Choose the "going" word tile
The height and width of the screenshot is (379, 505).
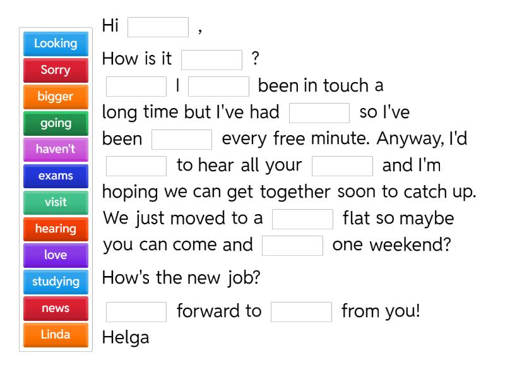[x=55, y=124]
